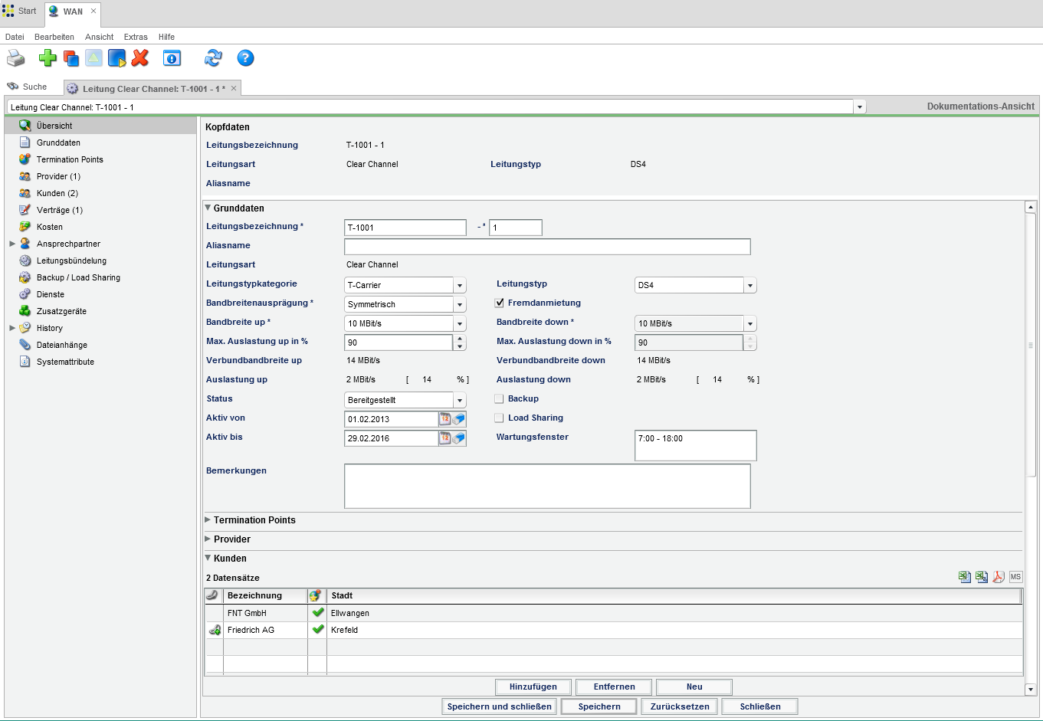Switch to the Suche tab
1043x721 pixels.
(x=29, y=87)
